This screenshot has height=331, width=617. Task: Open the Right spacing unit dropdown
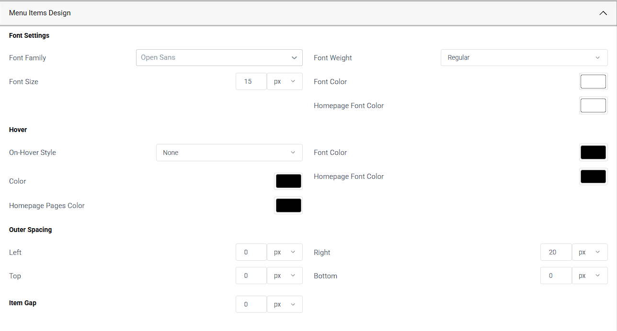[x=590, y=252]
